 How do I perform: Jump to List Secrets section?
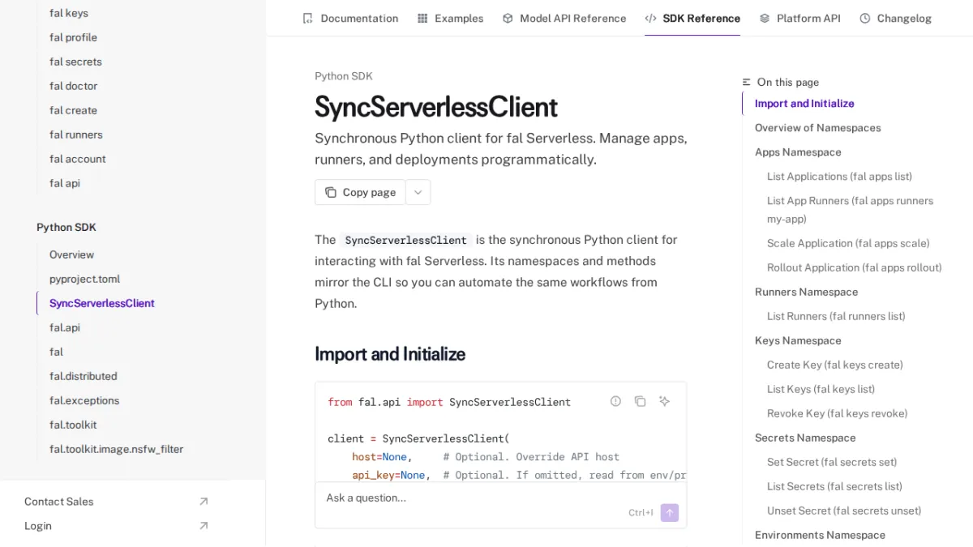tap(834, 486)
